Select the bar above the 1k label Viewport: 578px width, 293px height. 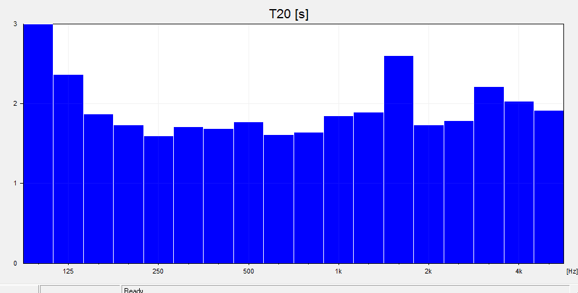click(x=338, y=190)
